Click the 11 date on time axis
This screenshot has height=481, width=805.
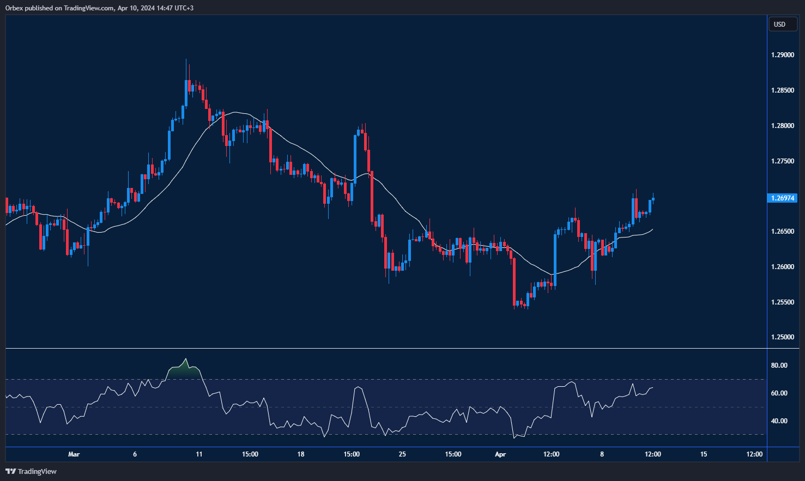coord(199,454)
